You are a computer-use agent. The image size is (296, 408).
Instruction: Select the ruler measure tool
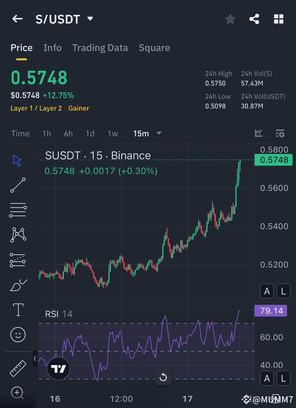coord(18,368)
